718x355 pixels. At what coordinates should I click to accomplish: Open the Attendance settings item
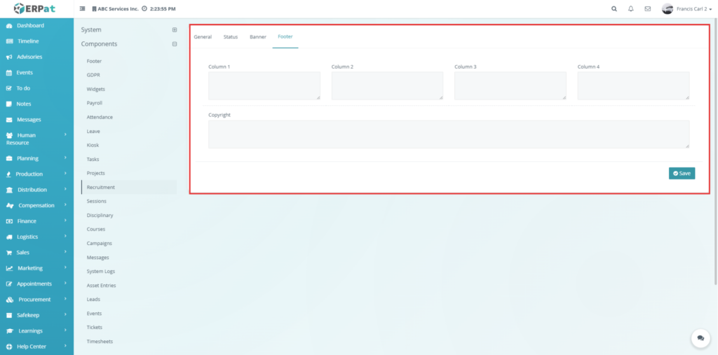click(100, 118)
